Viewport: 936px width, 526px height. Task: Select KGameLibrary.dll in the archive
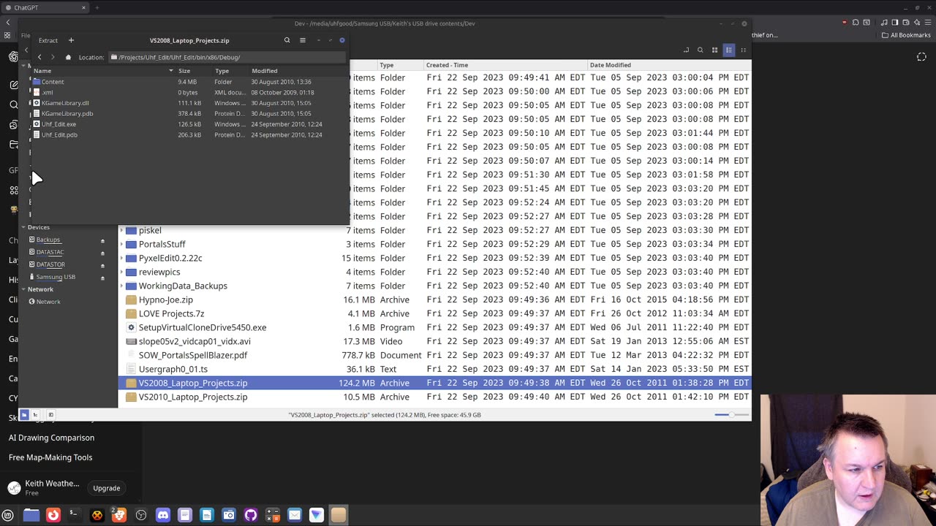click(x=65, y=103)
